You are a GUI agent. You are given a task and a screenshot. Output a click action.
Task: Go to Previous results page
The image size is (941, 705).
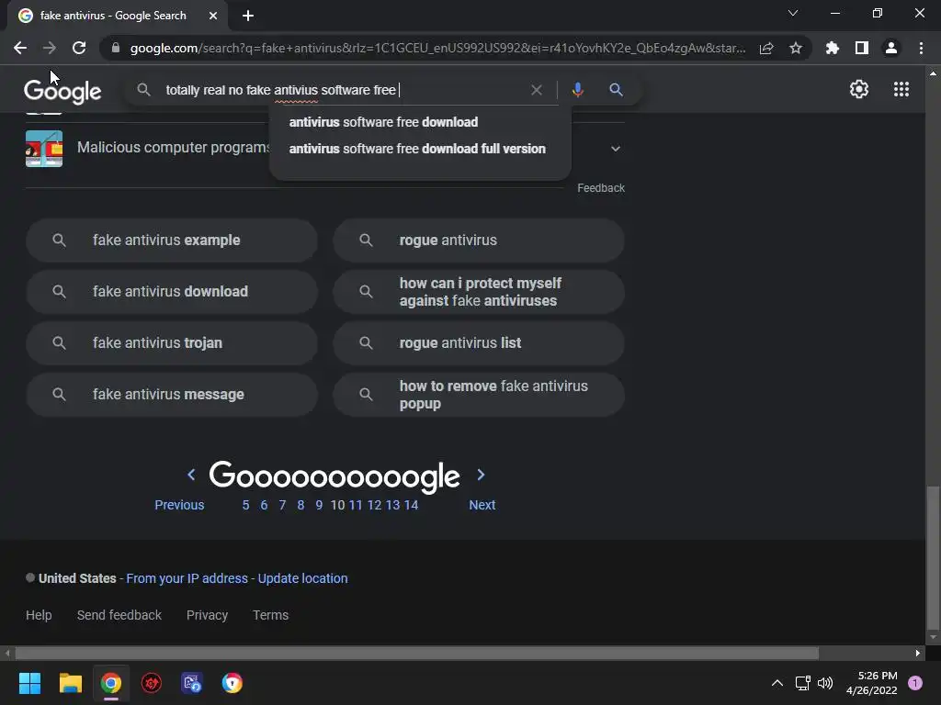tap(179, 505)
